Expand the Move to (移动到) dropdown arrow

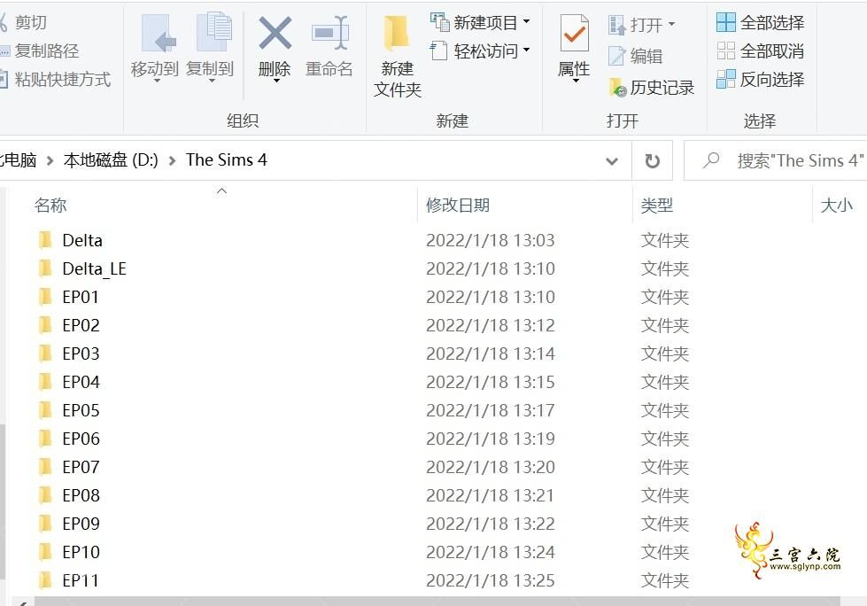157,82
